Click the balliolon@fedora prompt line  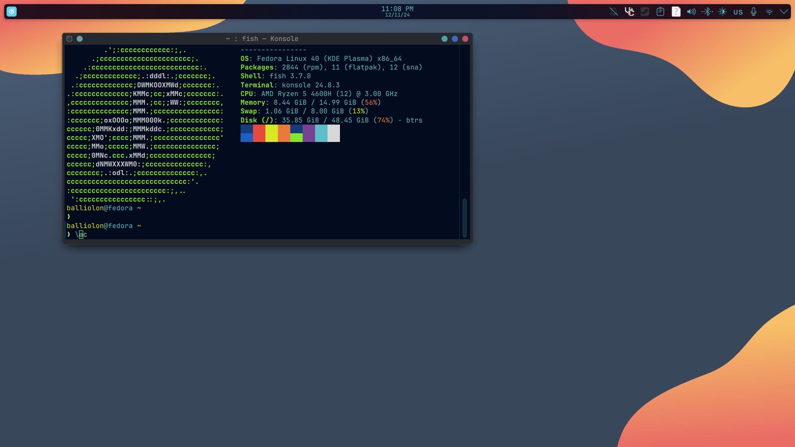pyautogui.click(x=104, y=208)
